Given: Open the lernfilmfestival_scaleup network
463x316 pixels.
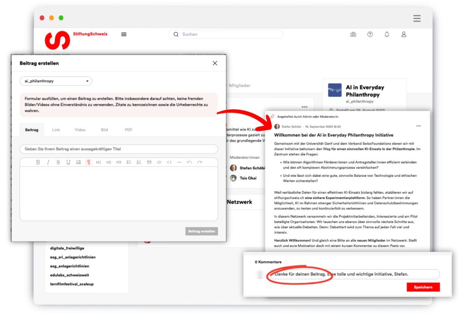Looking at the screenshot, I should click(72, 284).
